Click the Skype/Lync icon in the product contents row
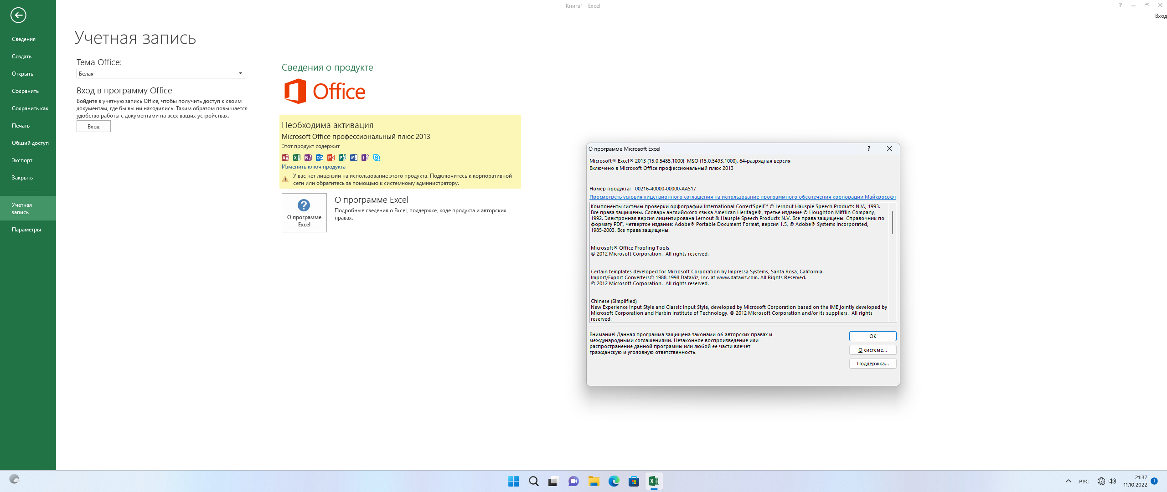The height and width of the screenshot is (492, 1167). [x=377, y=158]
